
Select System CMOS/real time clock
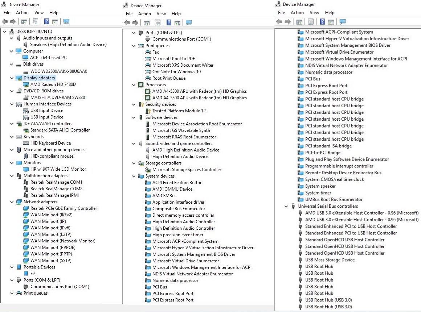[335, 180]
